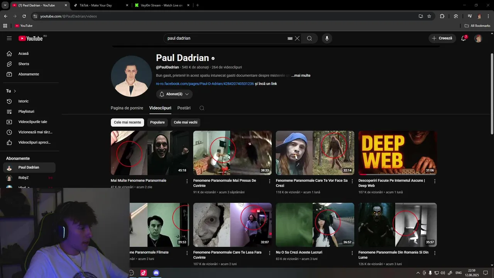The image size is (494, 278).
Task: Open Videoclipurile tale in the sidebar
Action: 29,122
